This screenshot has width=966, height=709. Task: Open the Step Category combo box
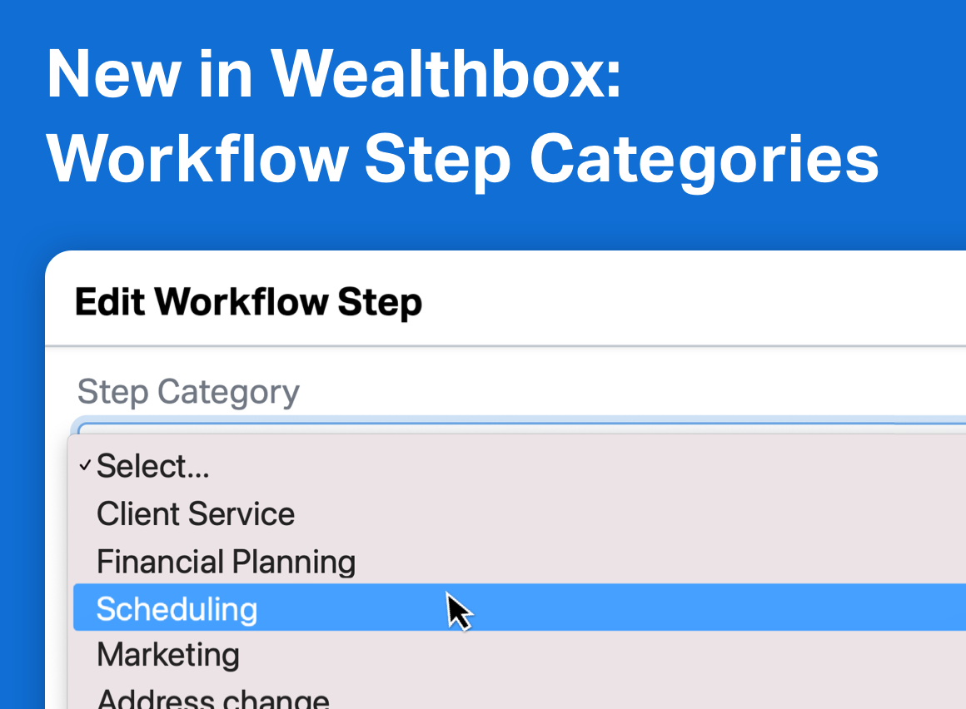click(520, 427)
